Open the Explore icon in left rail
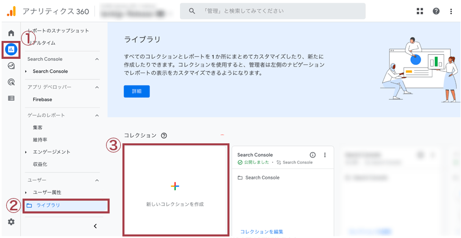Screen dimensions: 461x238 (11, 66)
